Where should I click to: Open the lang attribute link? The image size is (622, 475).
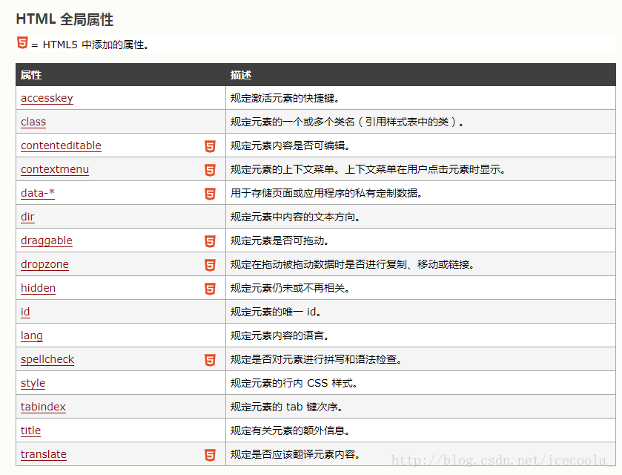point(31,335)
